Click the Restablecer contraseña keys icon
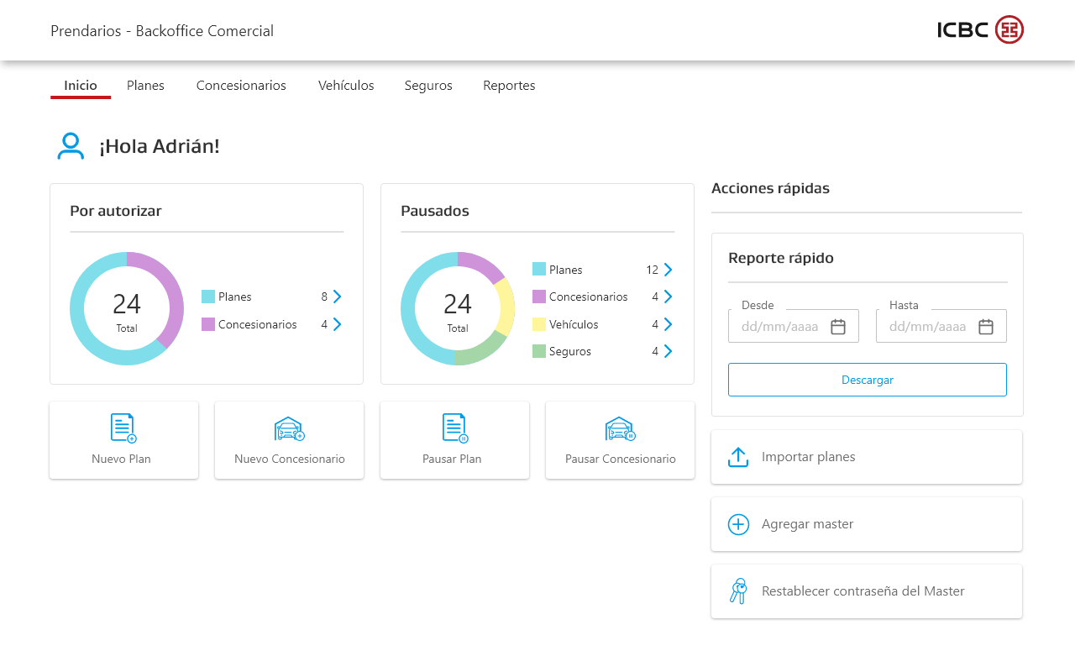 point(738,591)
